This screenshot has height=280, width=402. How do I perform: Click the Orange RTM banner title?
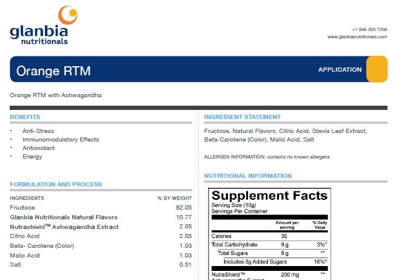[x=53, y=71]
